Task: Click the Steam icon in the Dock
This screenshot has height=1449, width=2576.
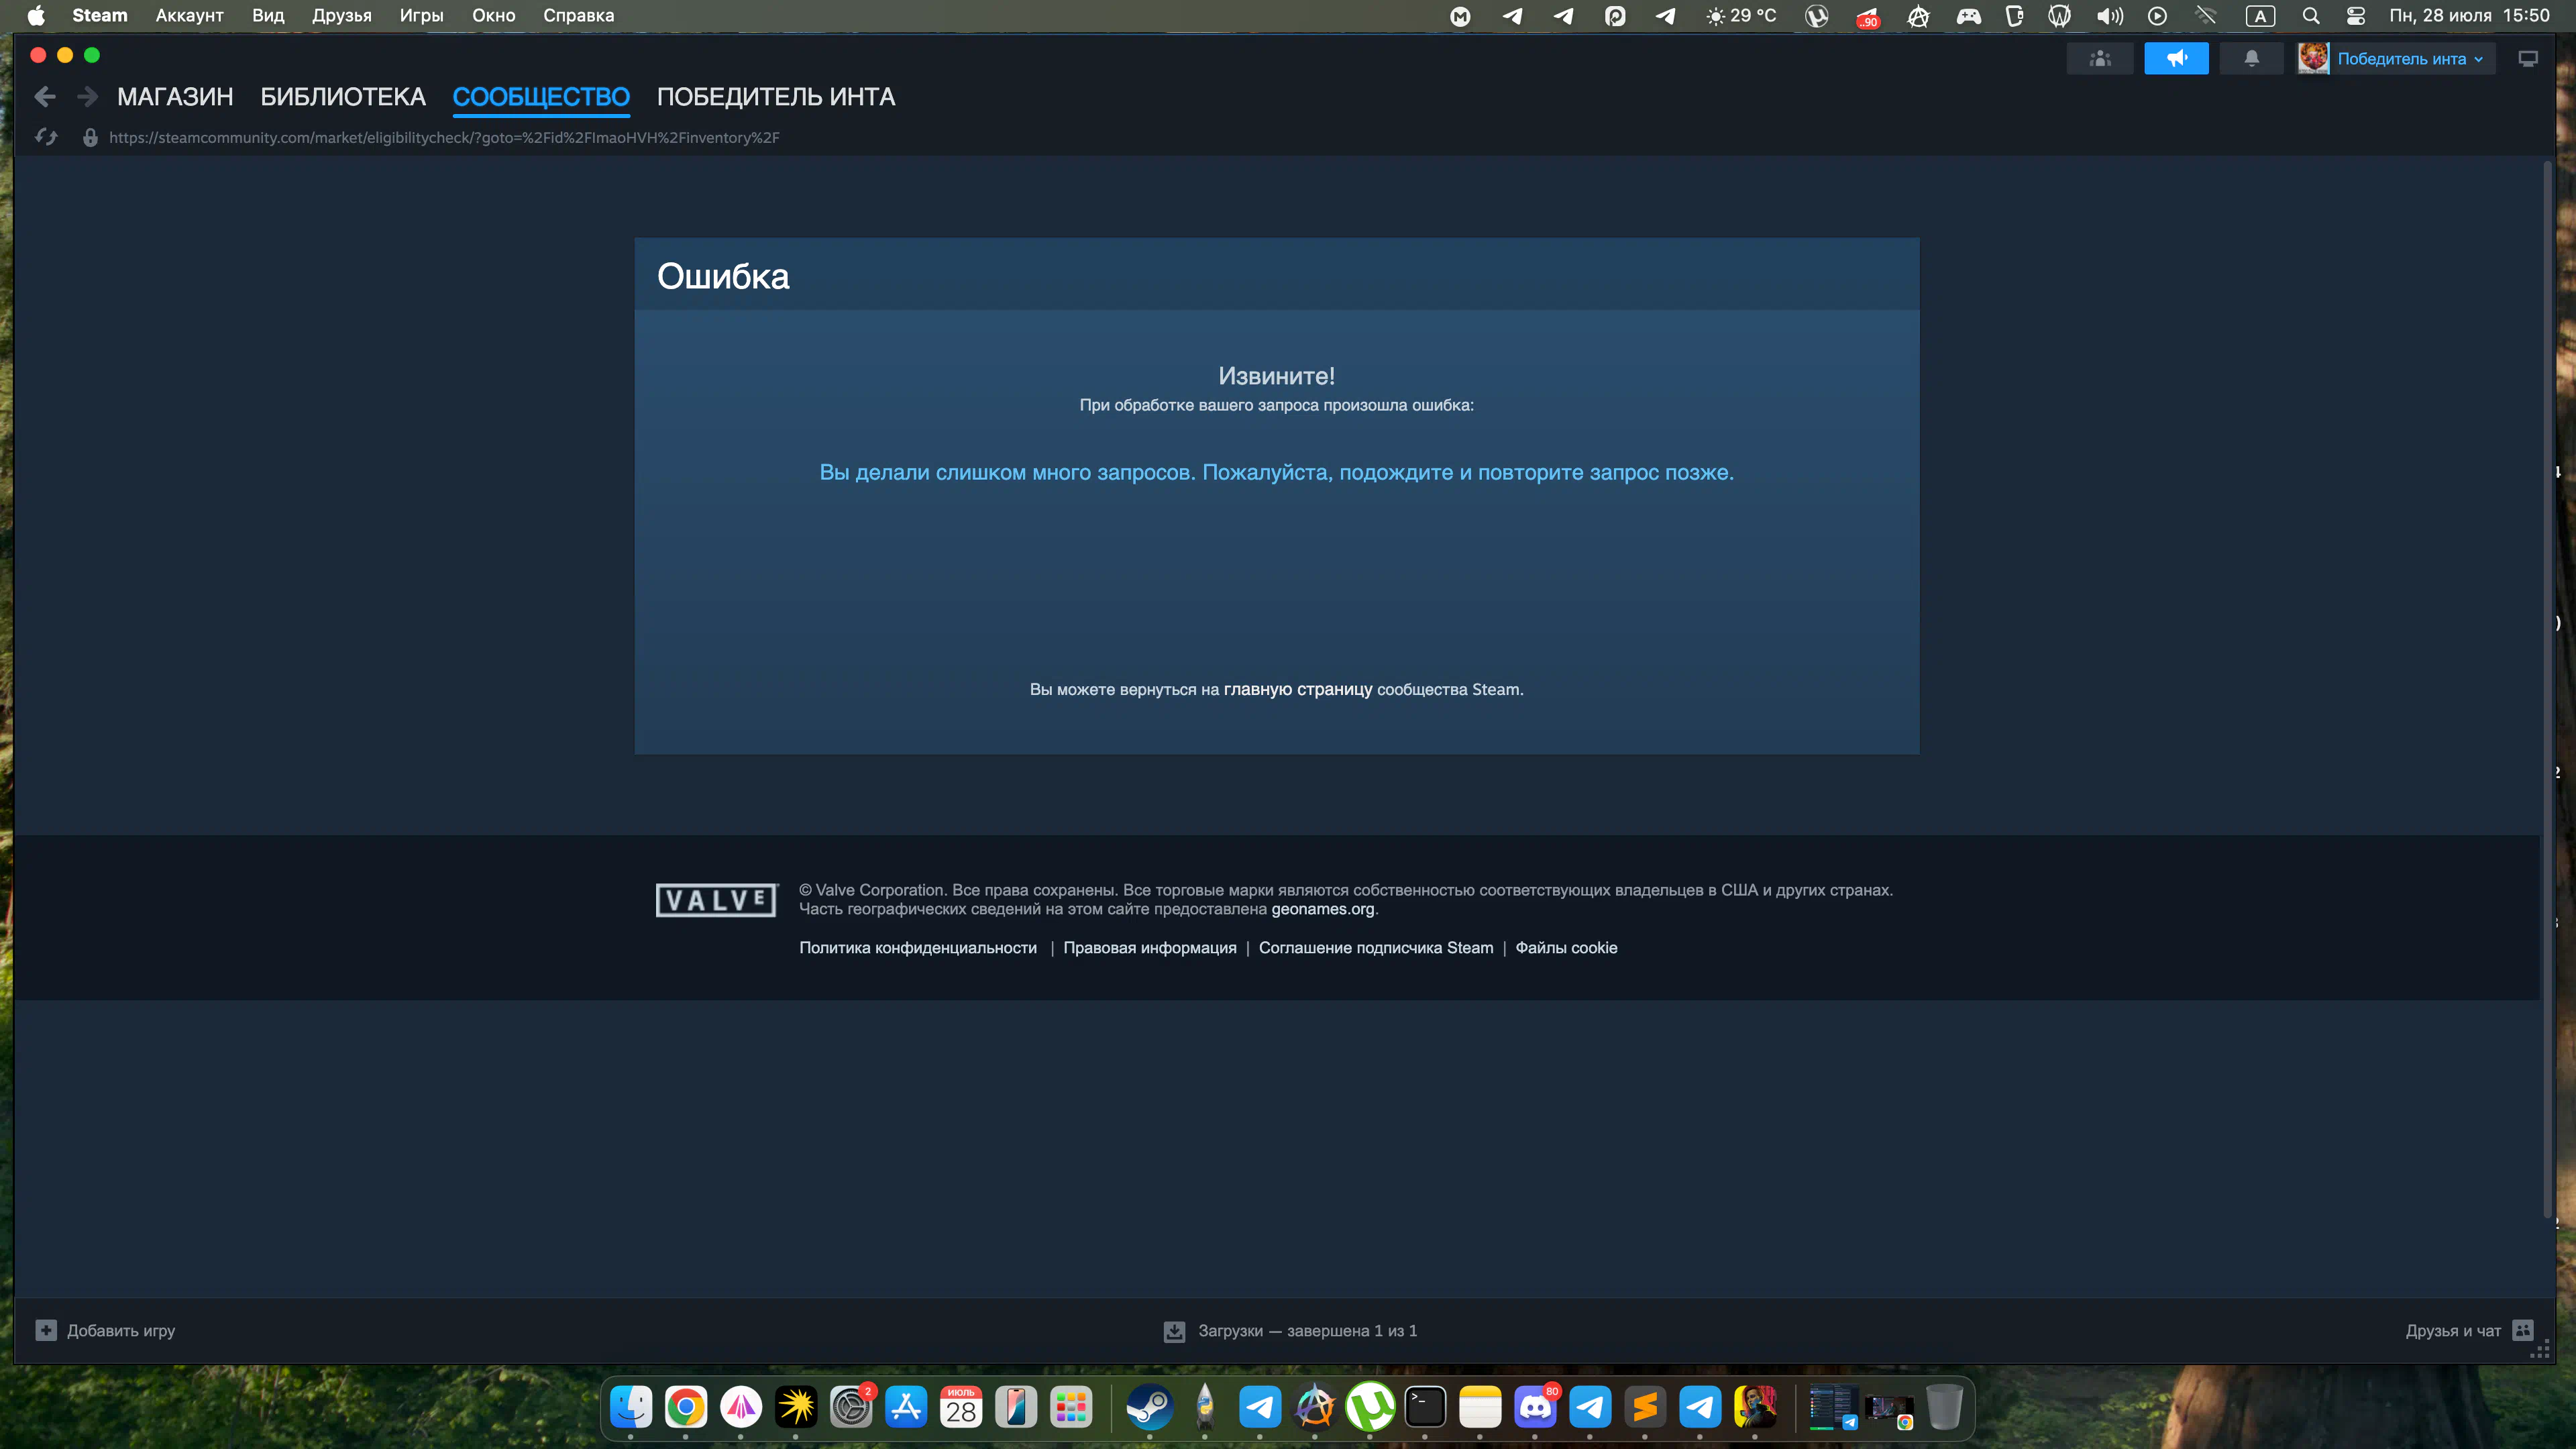Action: (1149, 1407)
